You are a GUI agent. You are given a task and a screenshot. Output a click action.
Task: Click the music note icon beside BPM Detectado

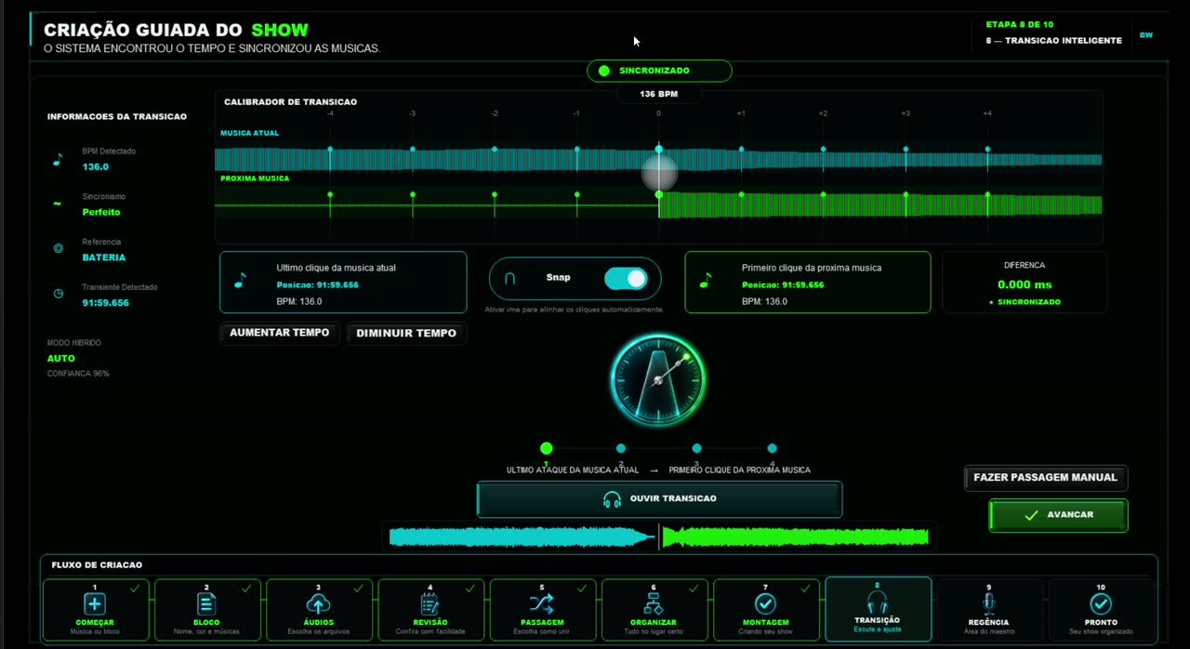(58, 160)
